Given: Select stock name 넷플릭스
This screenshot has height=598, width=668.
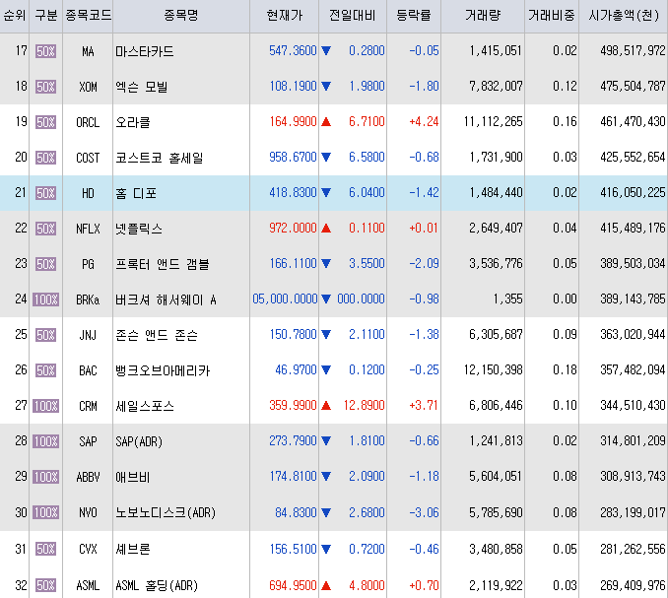Looking at the screenshot, I should point(139,229).
